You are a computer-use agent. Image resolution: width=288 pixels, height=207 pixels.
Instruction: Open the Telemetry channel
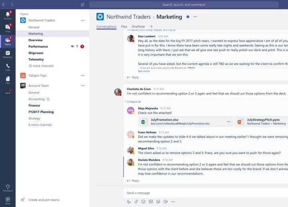coord(36,59)
